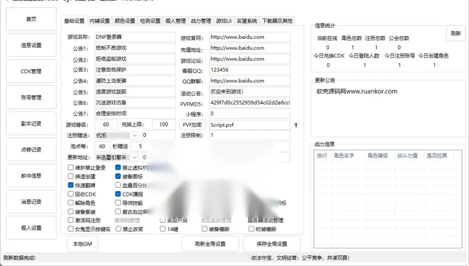Open the CDK管理 sidebar section
Image resolution: width=469 pixels, height=266 pixels.
pyautogui.click(x=31, y=71)
